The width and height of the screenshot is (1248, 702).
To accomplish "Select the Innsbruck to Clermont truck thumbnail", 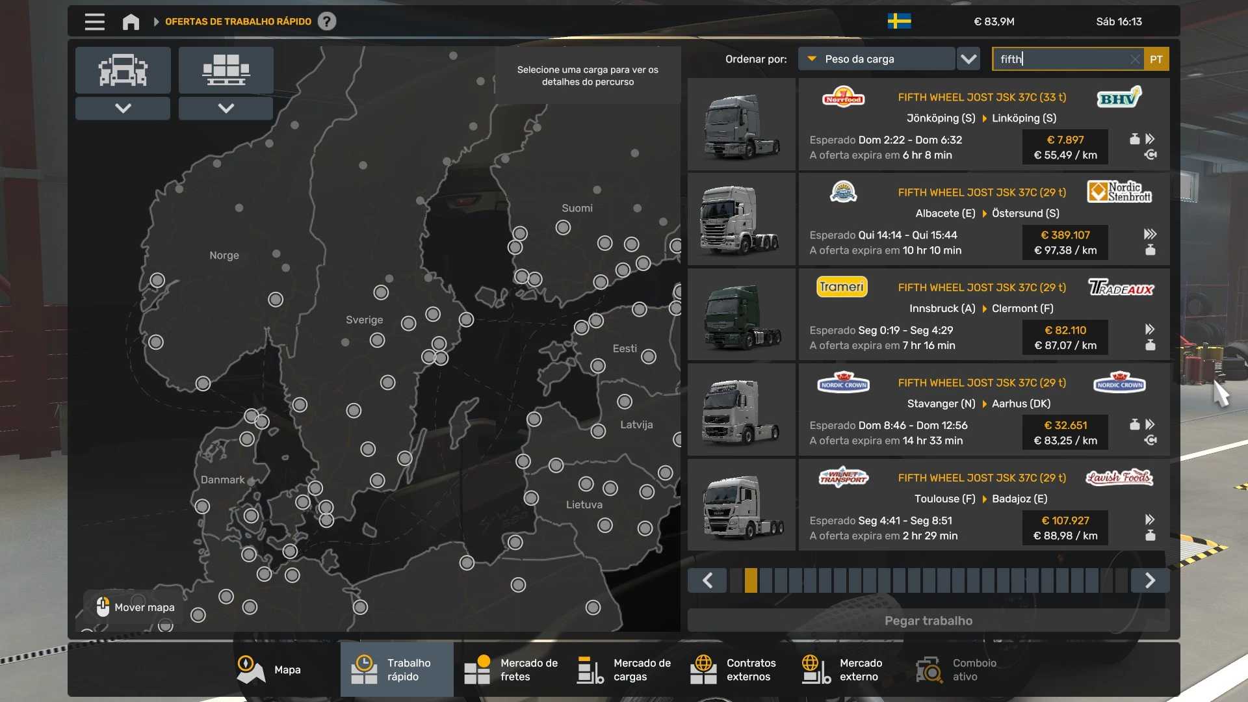I will (742, 315).
